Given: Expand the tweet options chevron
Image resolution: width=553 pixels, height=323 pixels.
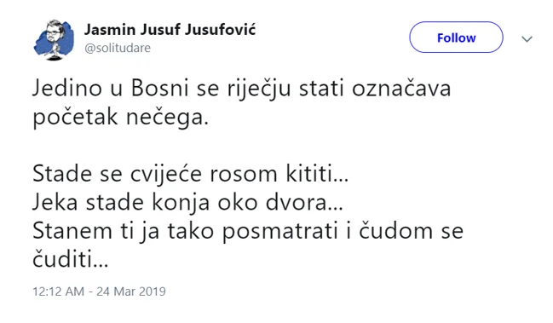Looking at the screenshot, I should click(527, 39).
